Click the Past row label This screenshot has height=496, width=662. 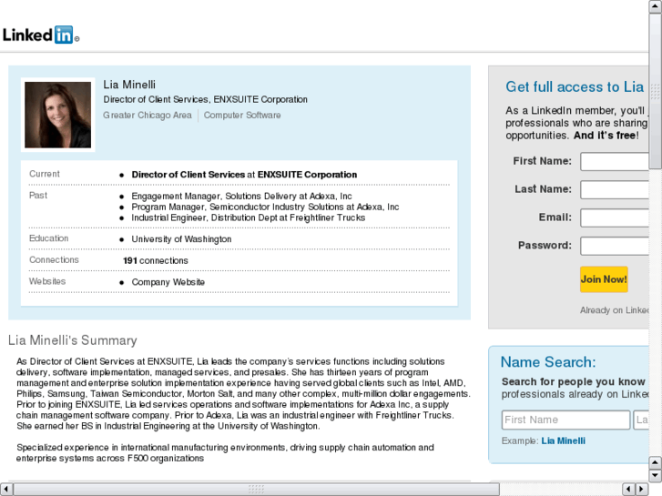coord(38,195)
